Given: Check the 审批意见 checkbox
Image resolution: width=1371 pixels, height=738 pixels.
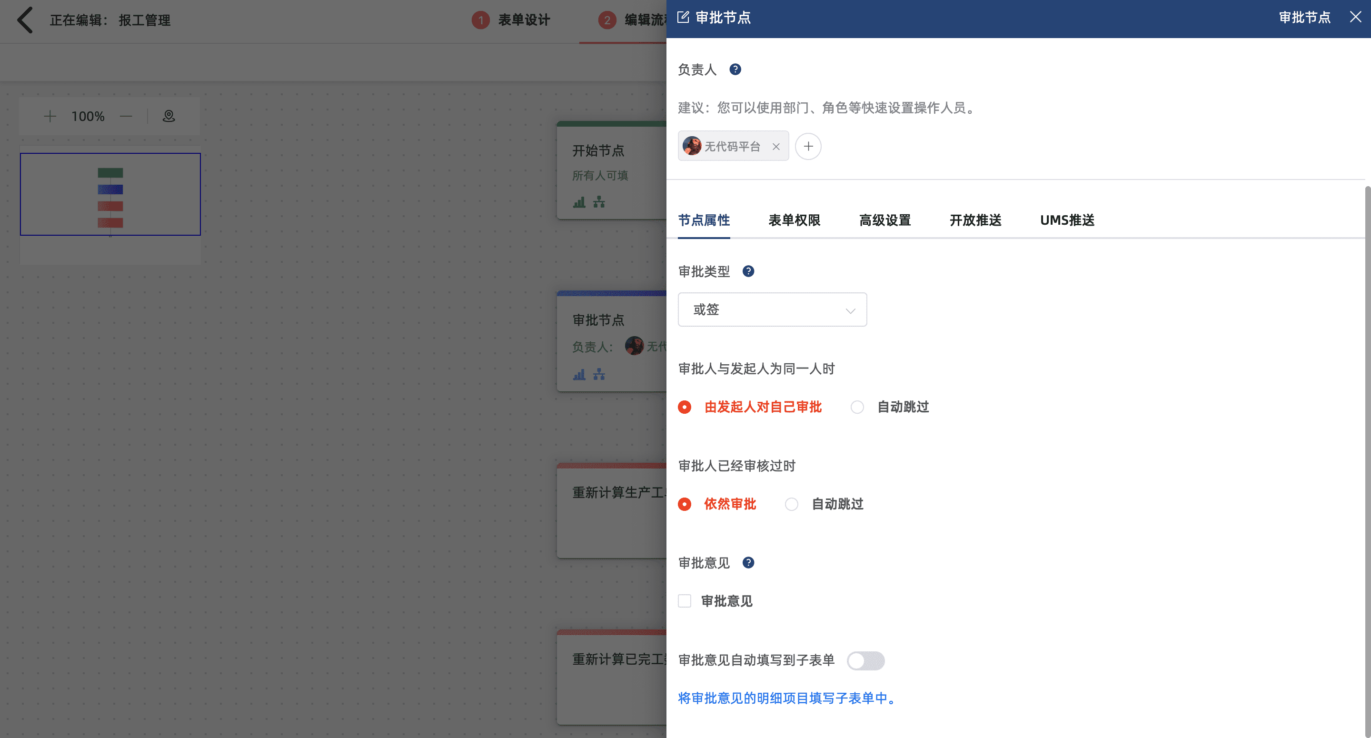Looking at the screenshot, I should [x=685, y=601].
